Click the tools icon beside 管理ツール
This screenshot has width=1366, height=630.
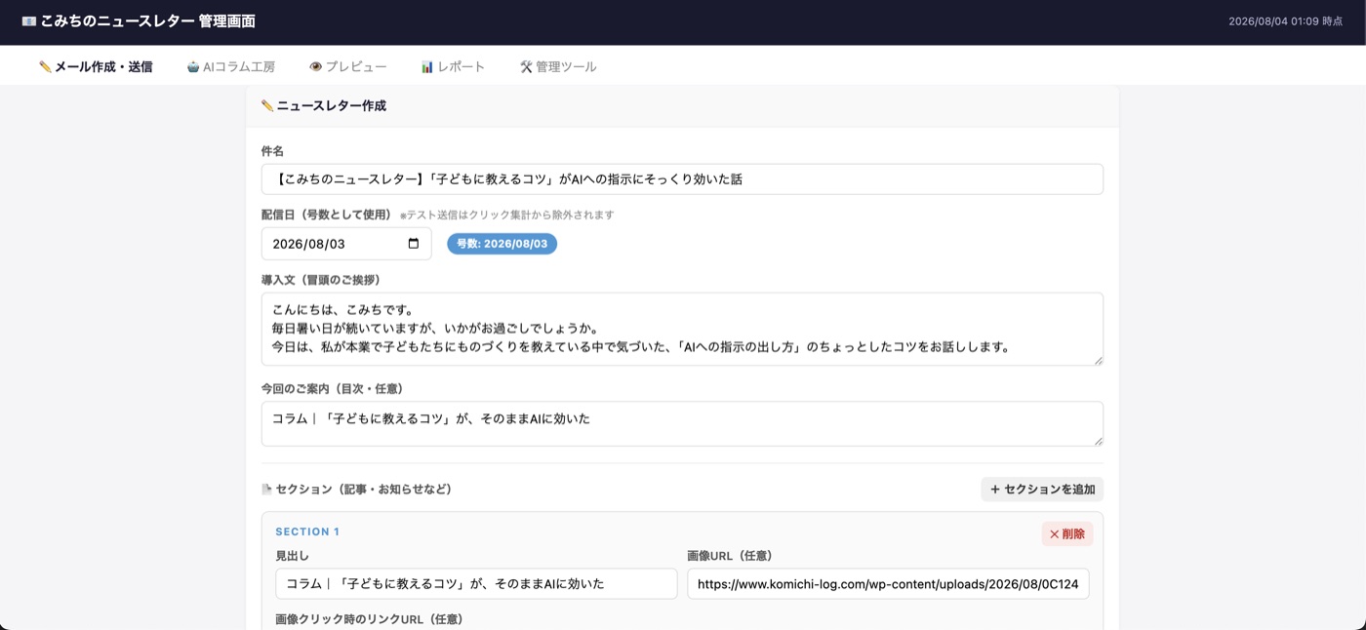click(x=526, y=67)
